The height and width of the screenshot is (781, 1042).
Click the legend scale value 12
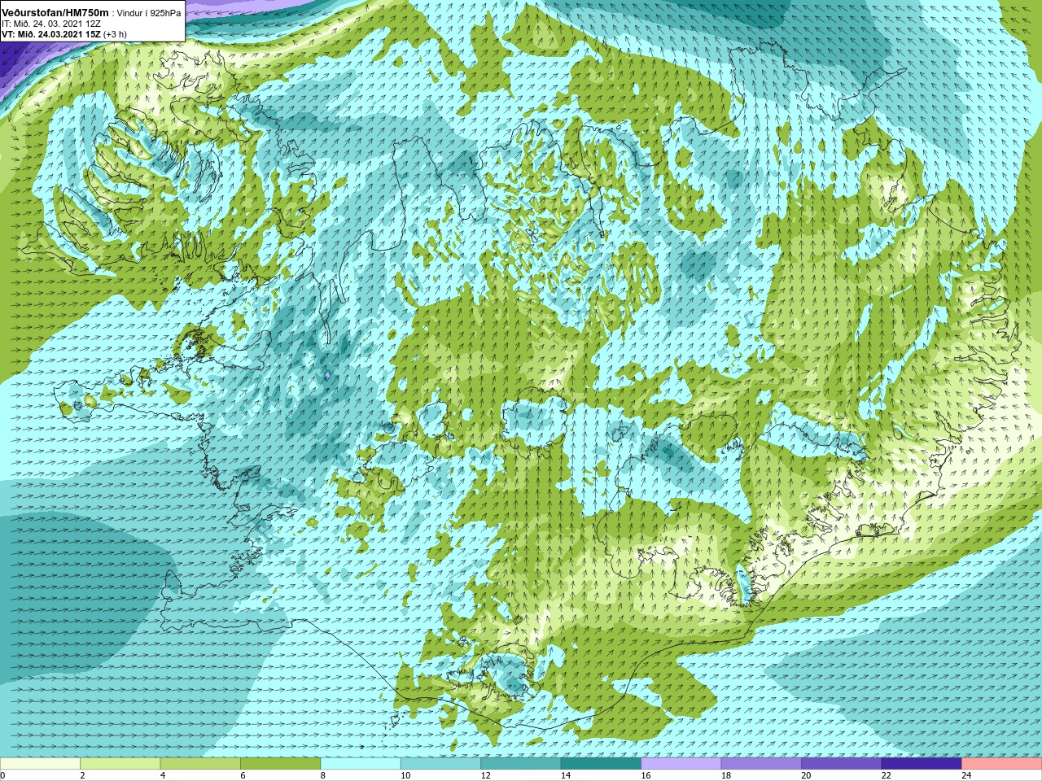[486, 775]
